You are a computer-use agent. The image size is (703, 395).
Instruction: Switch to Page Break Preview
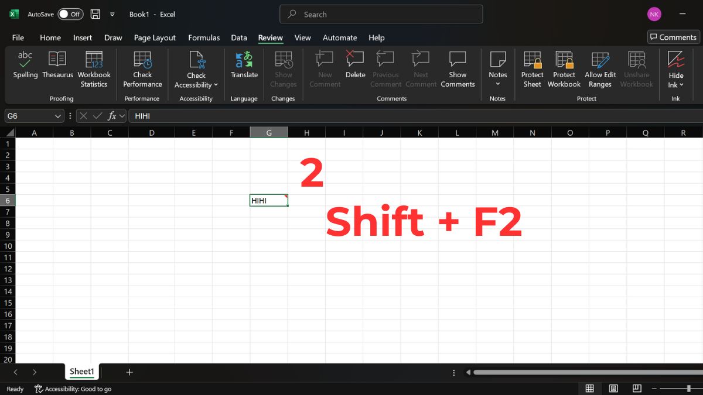tap(637, 388)
